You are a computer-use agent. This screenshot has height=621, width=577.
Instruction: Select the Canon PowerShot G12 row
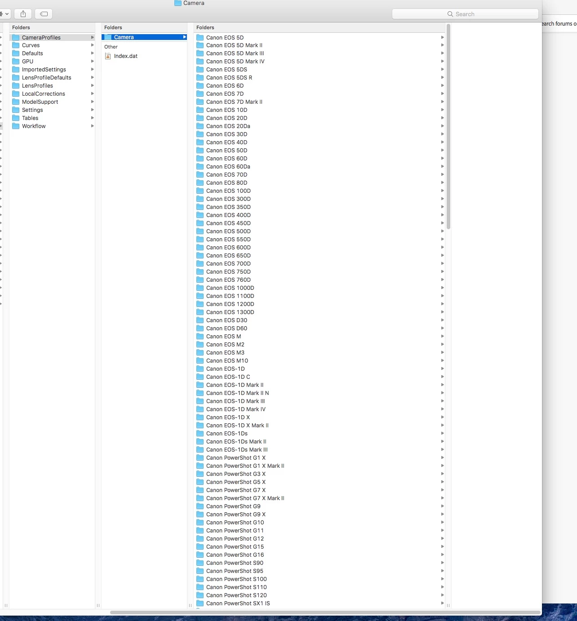click(x=320, y=538)
